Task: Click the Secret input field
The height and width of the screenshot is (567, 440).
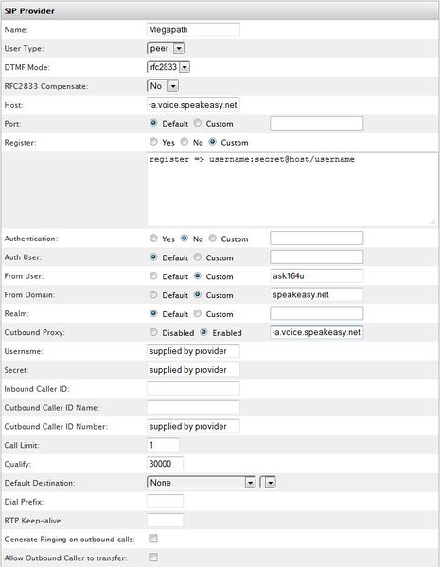Action: point(193,369)
